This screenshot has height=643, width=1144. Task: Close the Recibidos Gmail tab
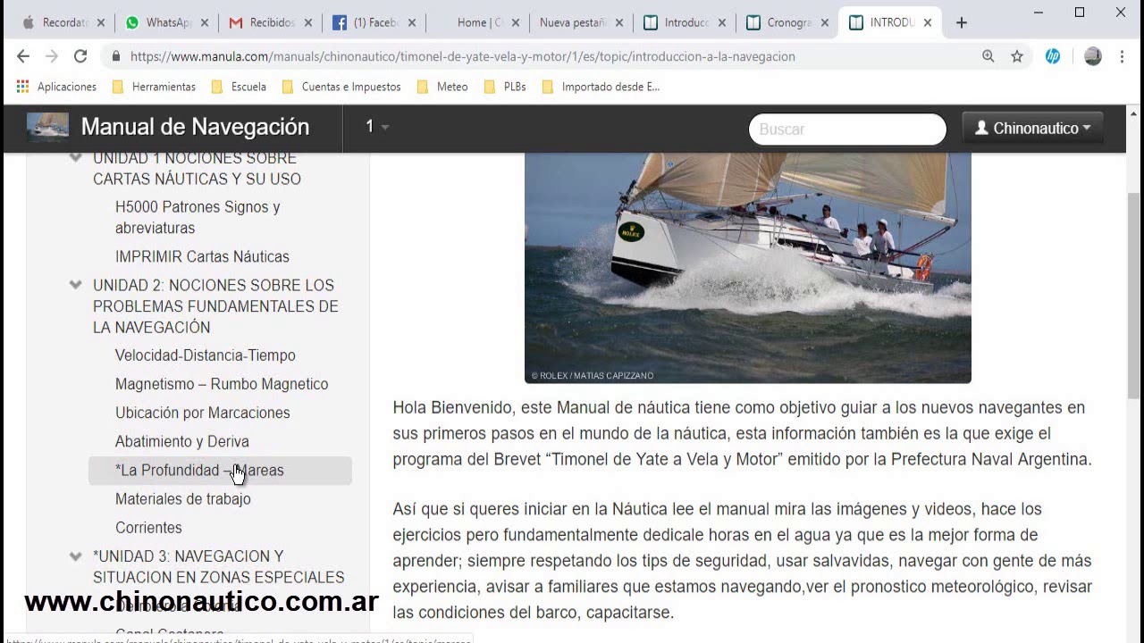tap(308, 23)
